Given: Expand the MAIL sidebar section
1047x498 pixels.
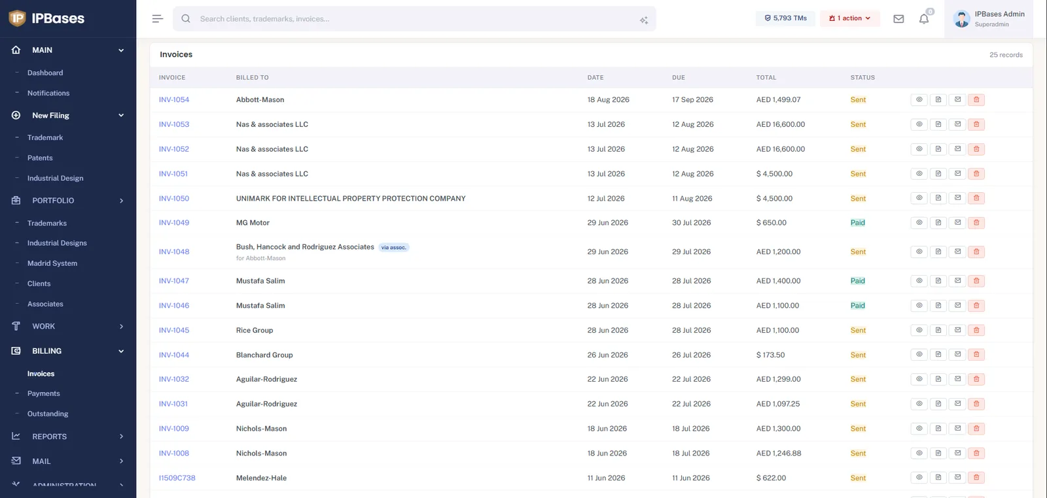Looking at the screenshot, I should tap(121, 461).
